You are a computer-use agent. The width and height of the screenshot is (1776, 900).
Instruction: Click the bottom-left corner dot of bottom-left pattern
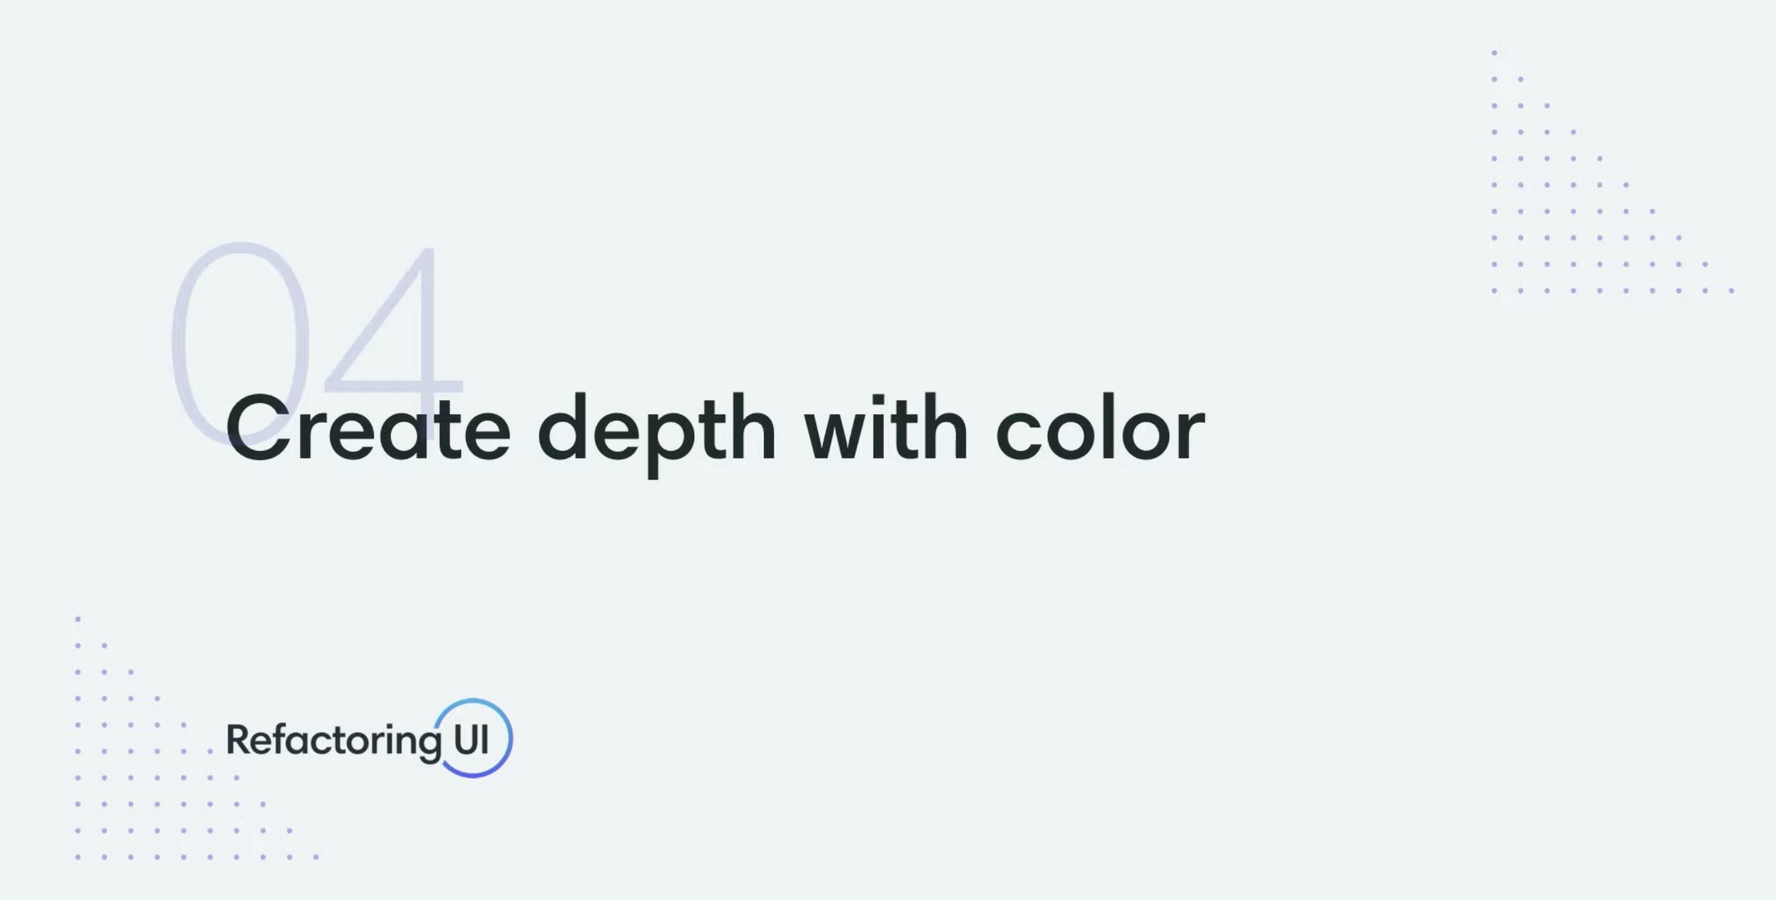[78, 857]
